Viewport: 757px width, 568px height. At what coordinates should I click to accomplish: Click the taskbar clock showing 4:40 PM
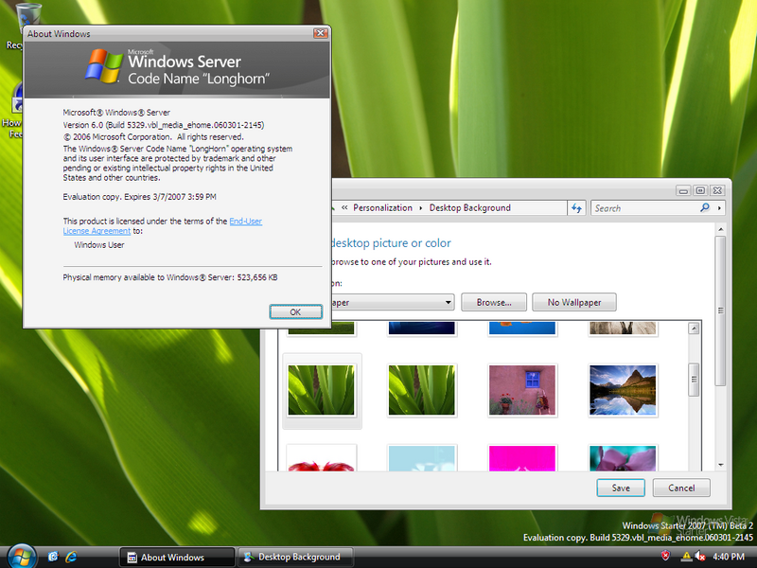[729, 557]
